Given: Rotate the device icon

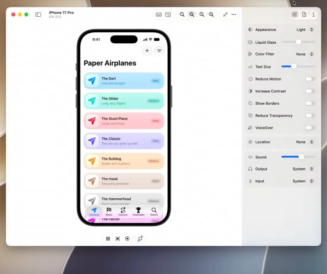Looking at the screenshot, I should (140, 239).
